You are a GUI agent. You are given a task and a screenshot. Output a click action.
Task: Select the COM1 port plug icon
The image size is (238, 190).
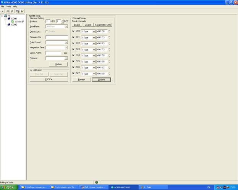pyautogui.click(x=9, y=19)
